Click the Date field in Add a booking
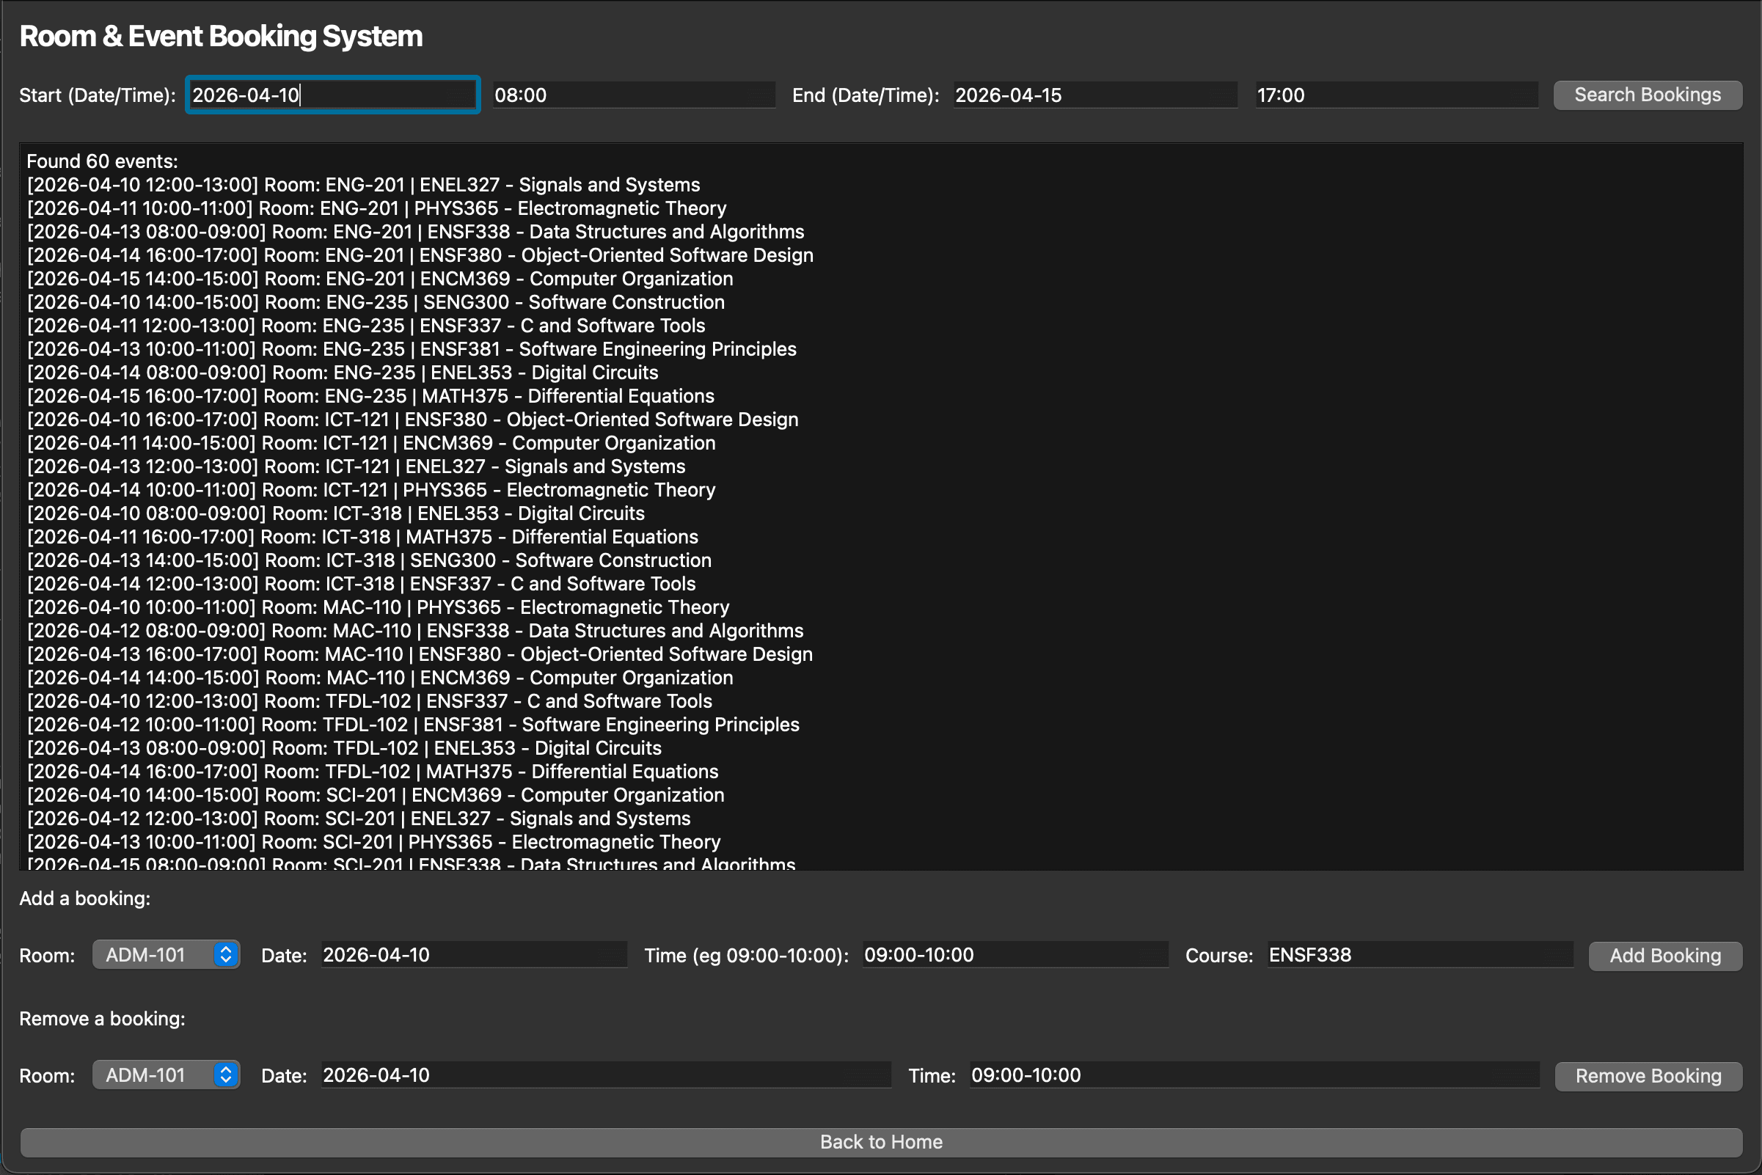This screenshot has height=1175, width=1762. point(475,955)
